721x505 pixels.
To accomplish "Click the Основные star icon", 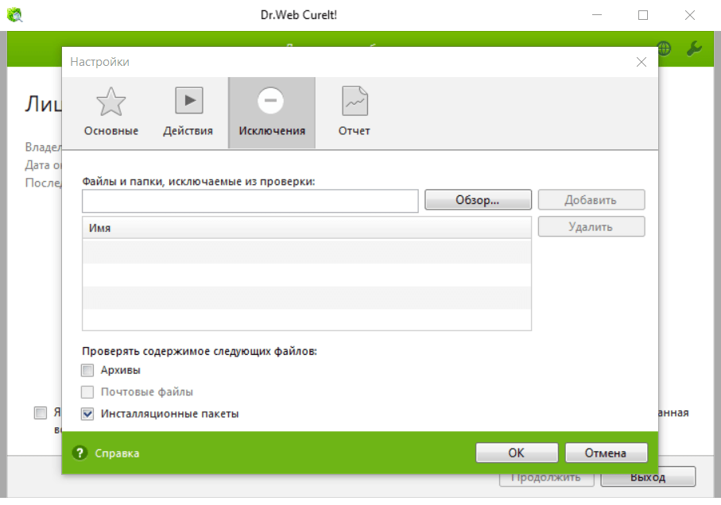I will point(111,102).
